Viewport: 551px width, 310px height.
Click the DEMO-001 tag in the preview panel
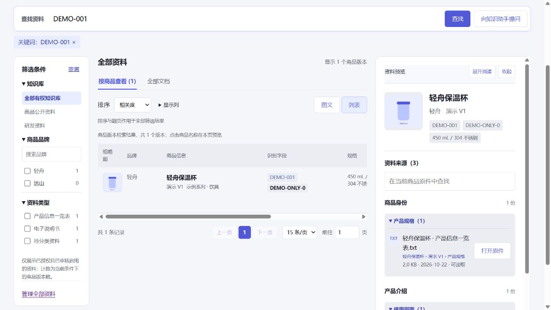pyautogui.click(x=445, y=125)
